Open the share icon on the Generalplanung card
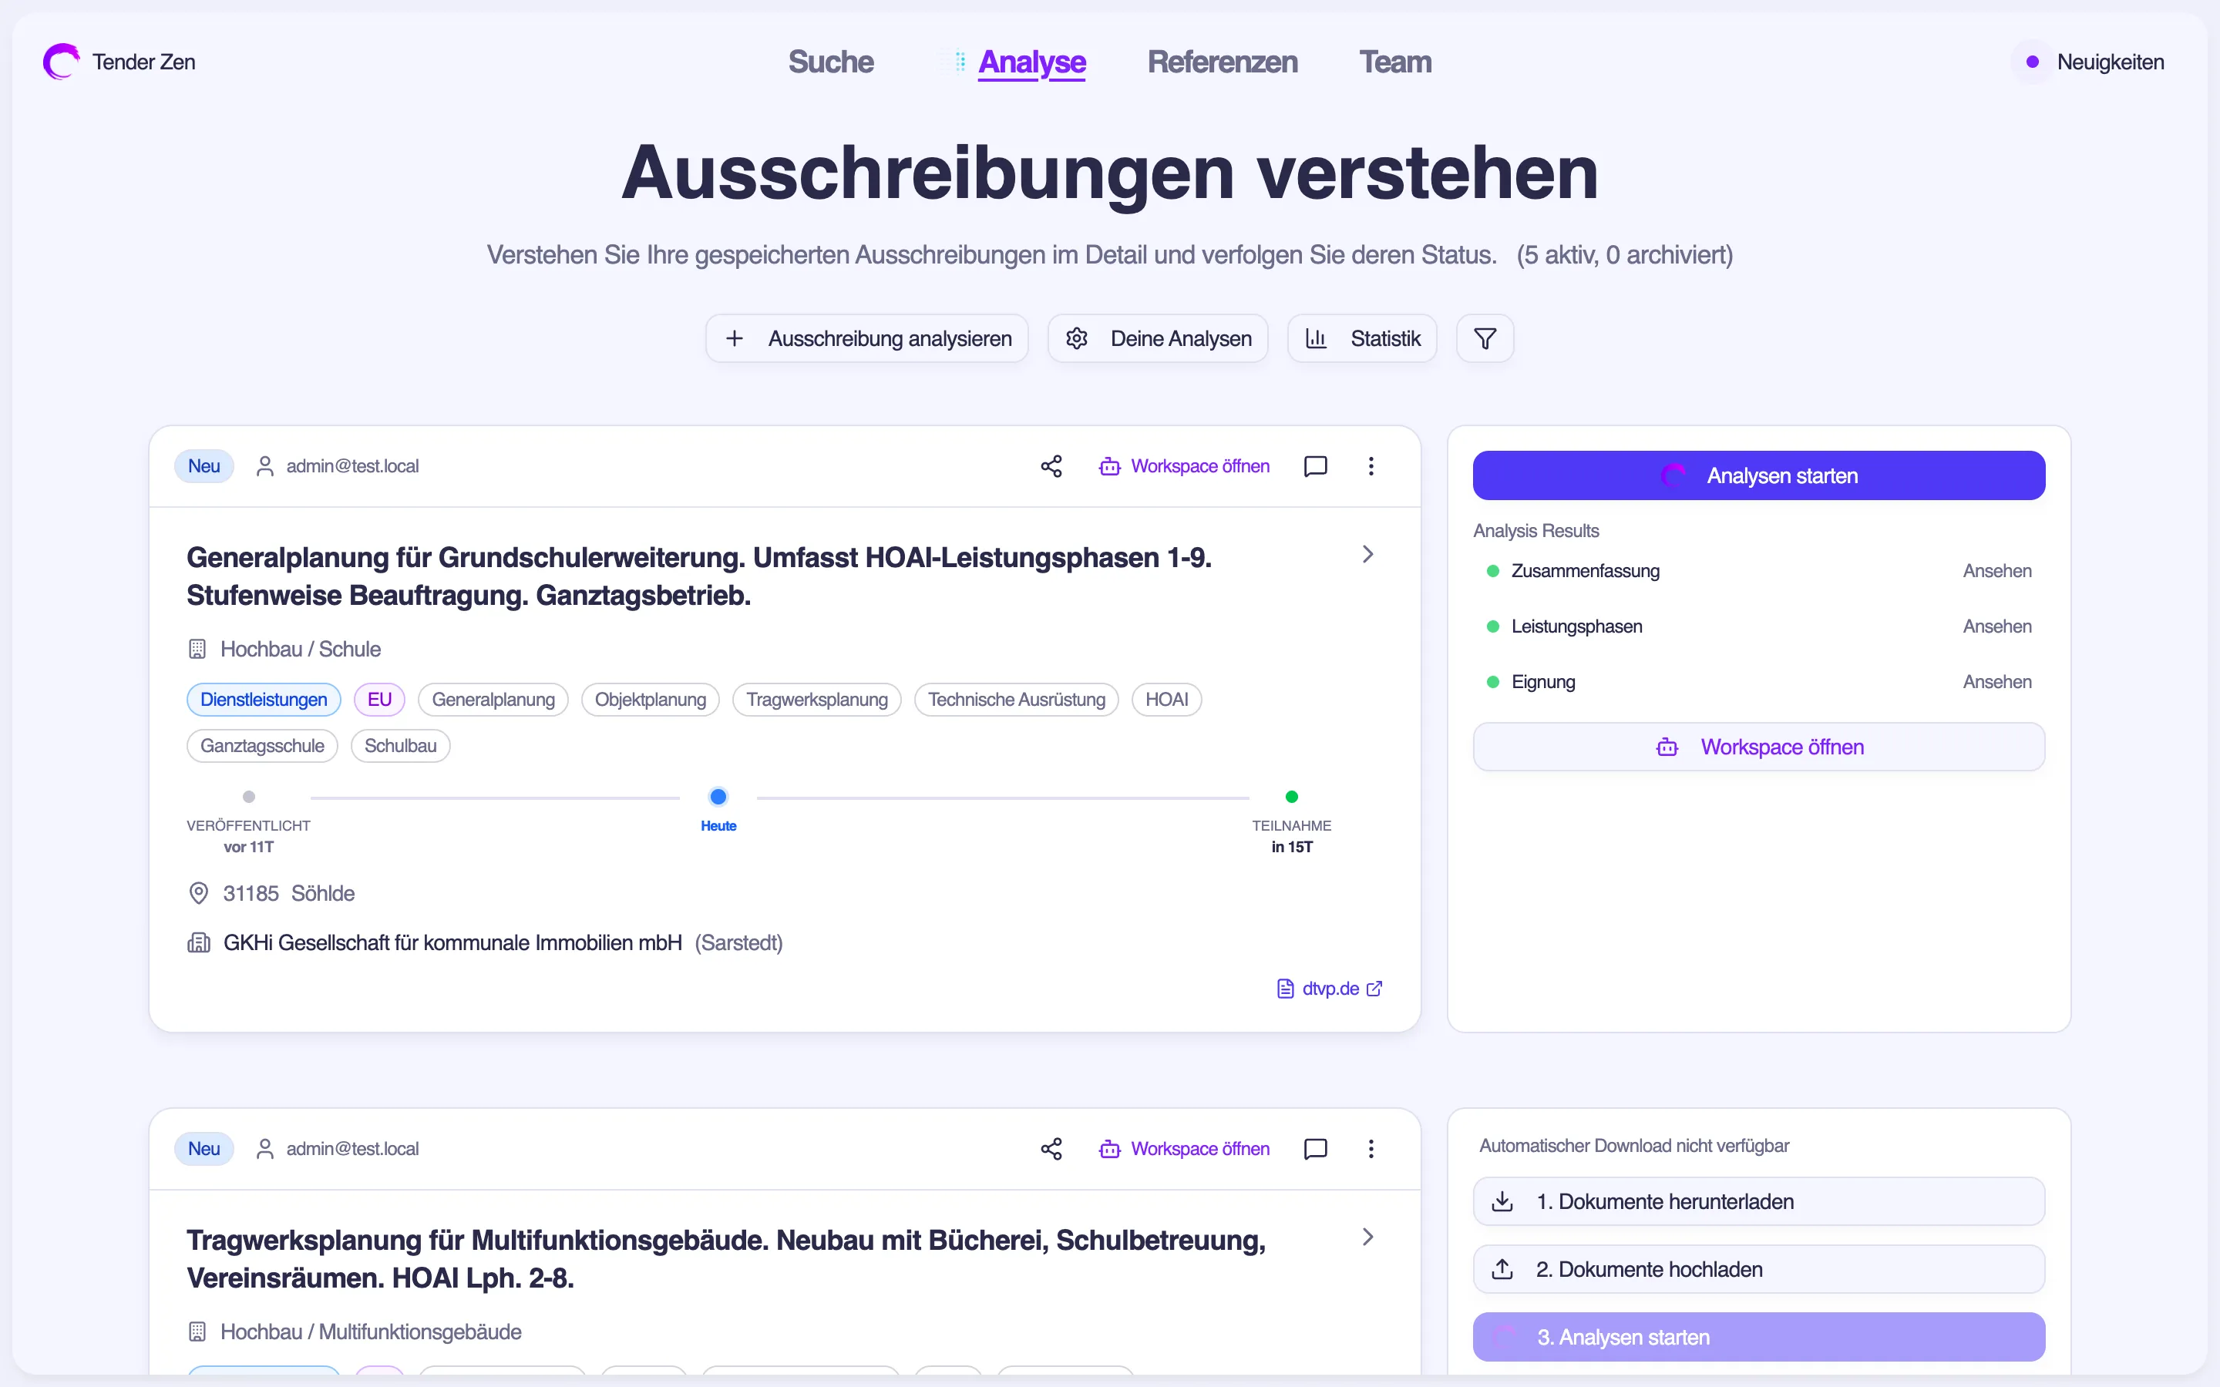 point(1051,466)
